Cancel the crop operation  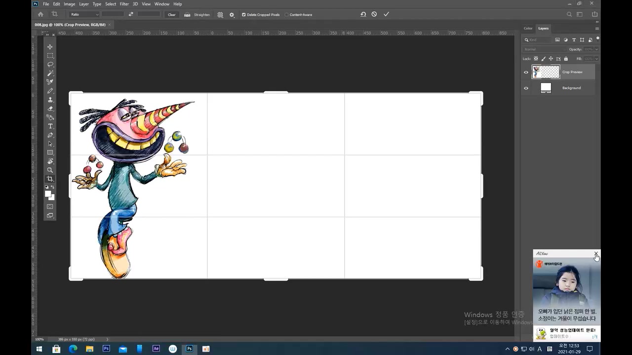pos(374,14)
